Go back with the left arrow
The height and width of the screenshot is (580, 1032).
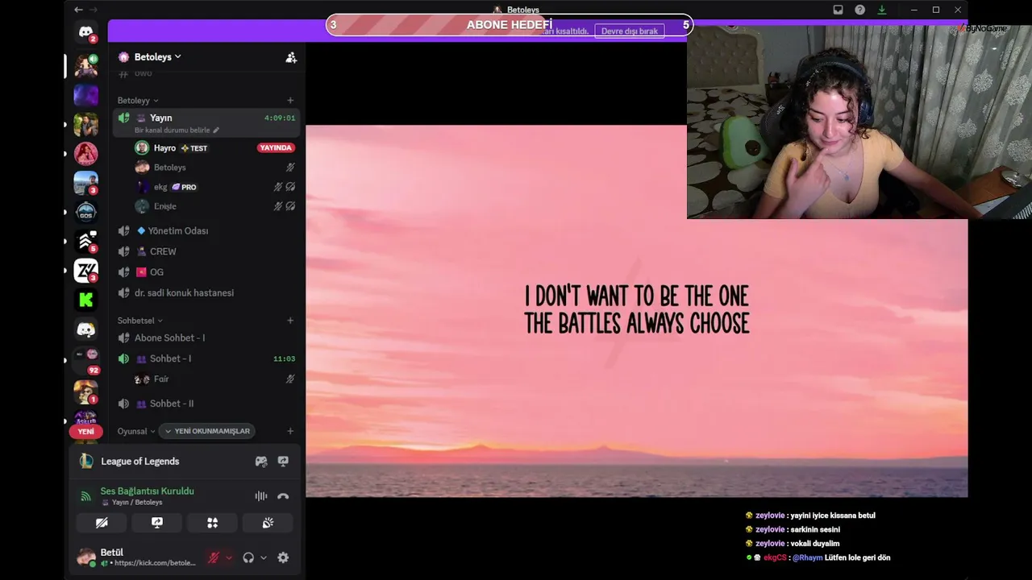[78, 10]
